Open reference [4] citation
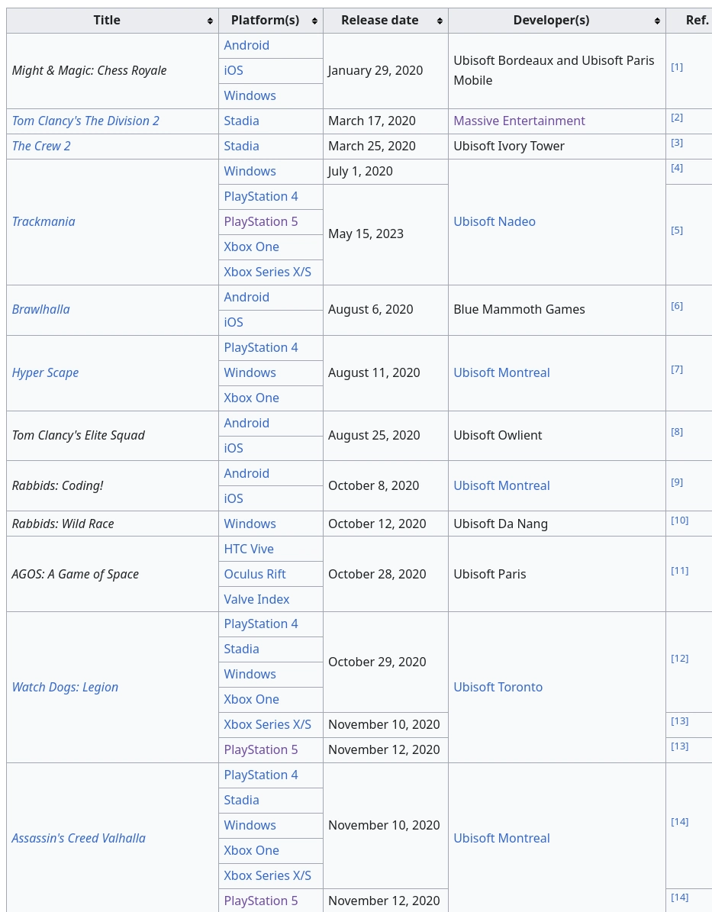Image resolution: width=712 pixels, height=912 pixels. tap(677, 167)
